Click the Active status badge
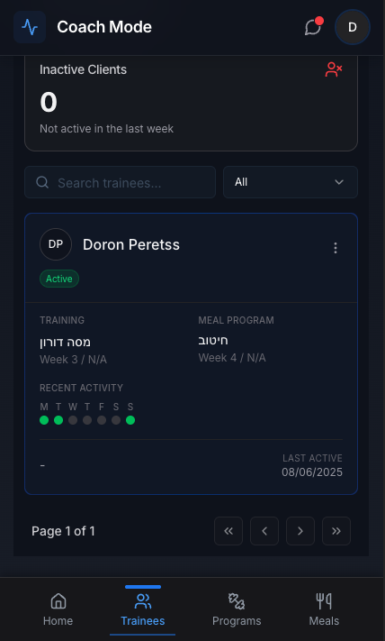This screenshot has width=385, height=641. click(x=59, y=279)
